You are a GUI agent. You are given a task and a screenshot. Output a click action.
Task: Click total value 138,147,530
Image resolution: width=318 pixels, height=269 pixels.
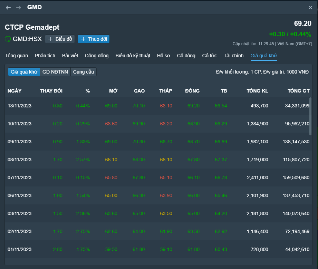click(296, 142)
